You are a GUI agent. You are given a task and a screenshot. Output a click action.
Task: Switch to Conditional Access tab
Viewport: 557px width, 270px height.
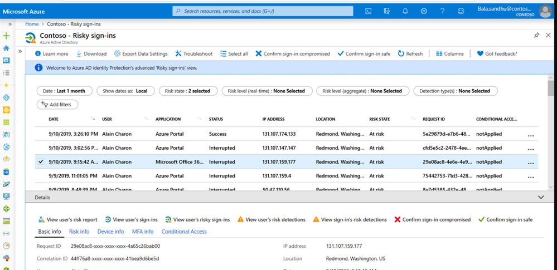(184, 232)
